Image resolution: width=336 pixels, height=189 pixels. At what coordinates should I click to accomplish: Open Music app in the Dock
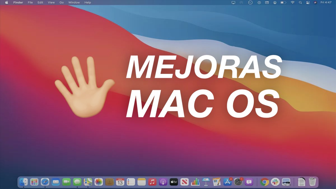(x=152, y=182)
